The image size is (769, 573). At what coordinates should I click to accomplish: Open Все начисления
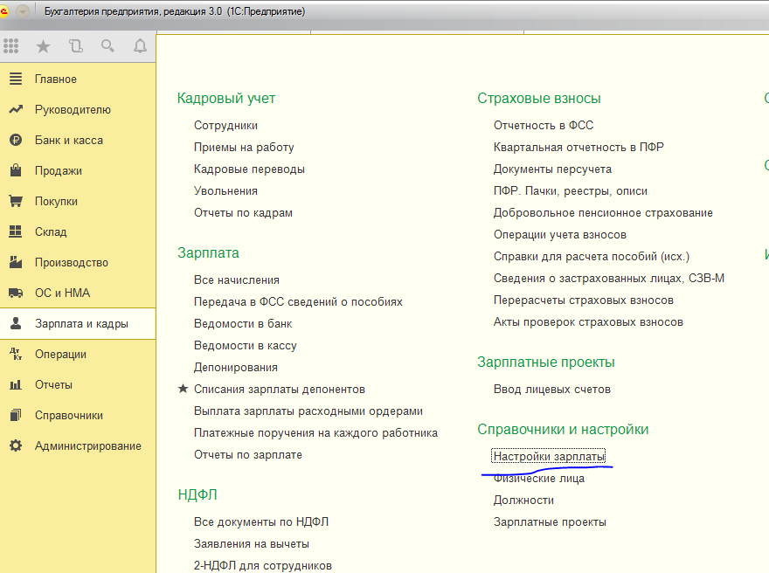click(x=237, y=280)
